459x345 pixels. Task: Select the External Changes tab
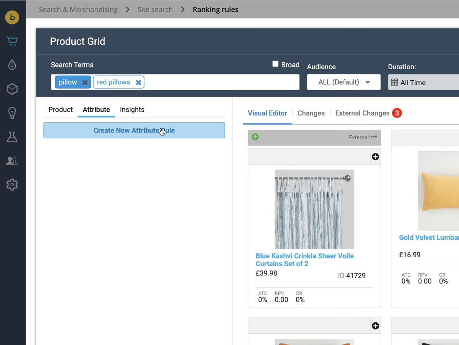(x=362, y=114)
